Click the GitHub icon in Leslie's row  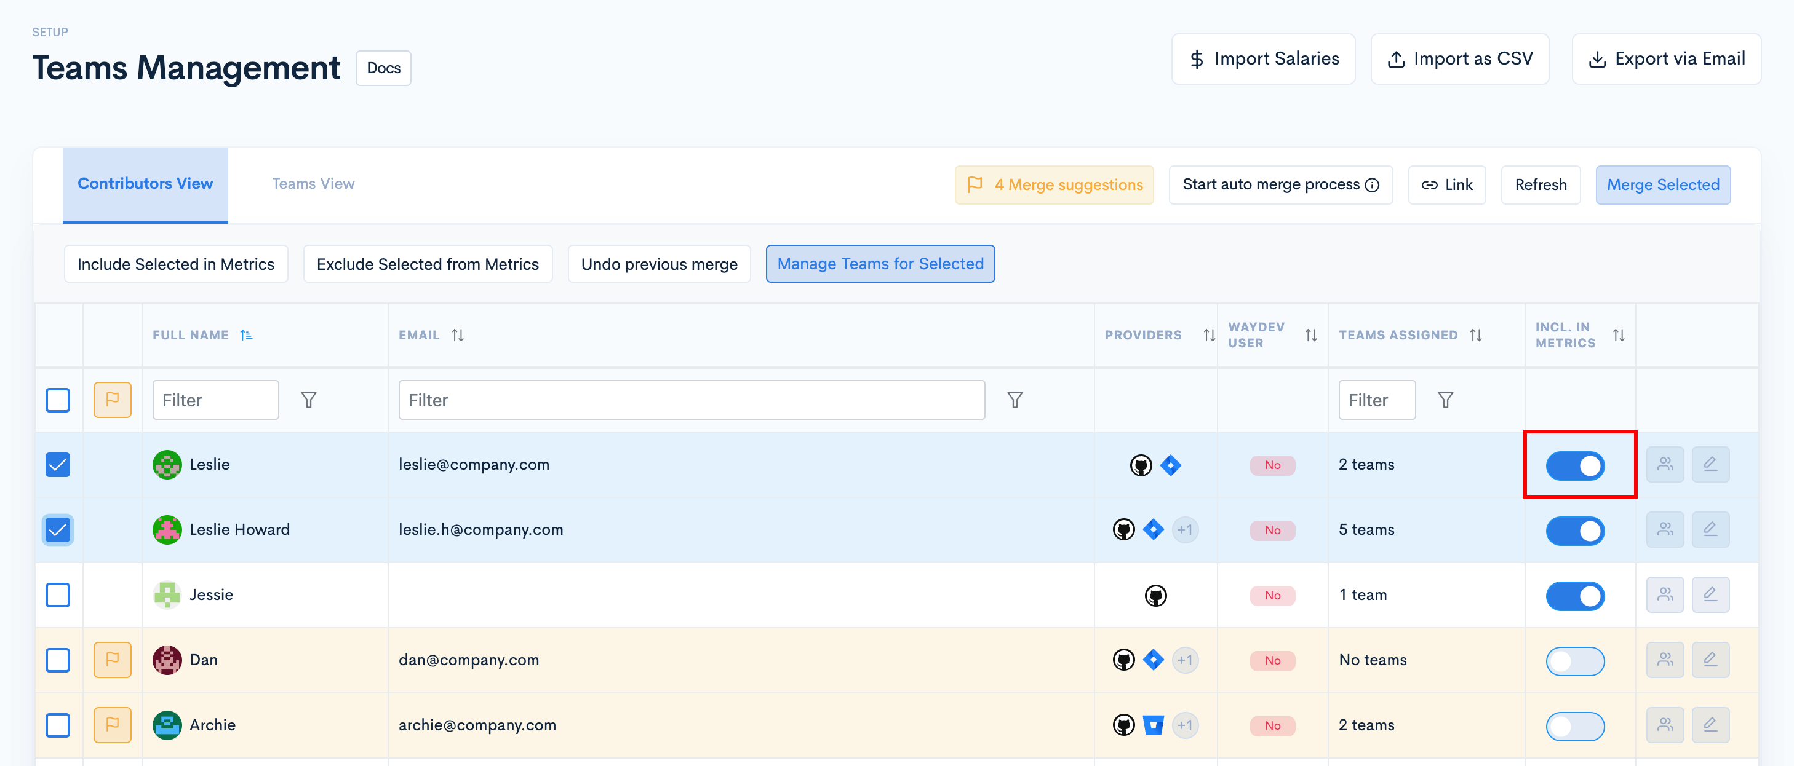pos(1140,465)
